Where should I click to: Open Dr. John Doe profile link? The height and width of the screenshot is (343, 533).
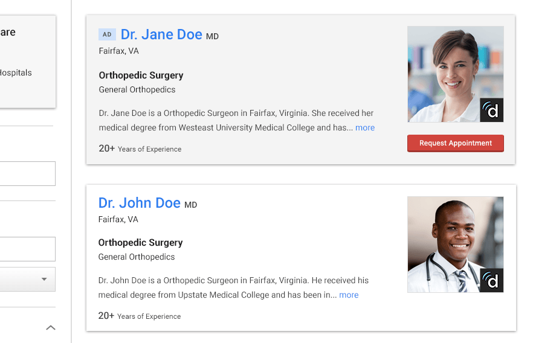click(x=140, y=203)
